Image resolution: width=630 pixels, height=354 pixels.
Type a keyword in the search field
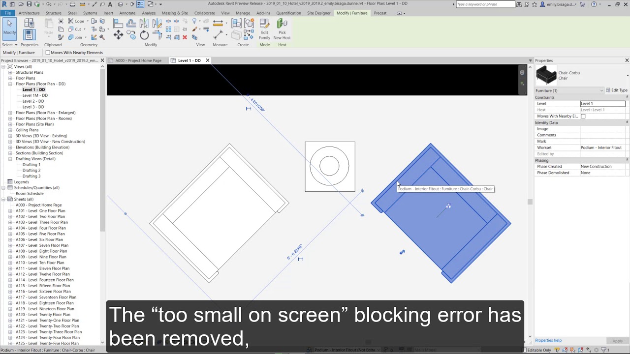point(485,4)
